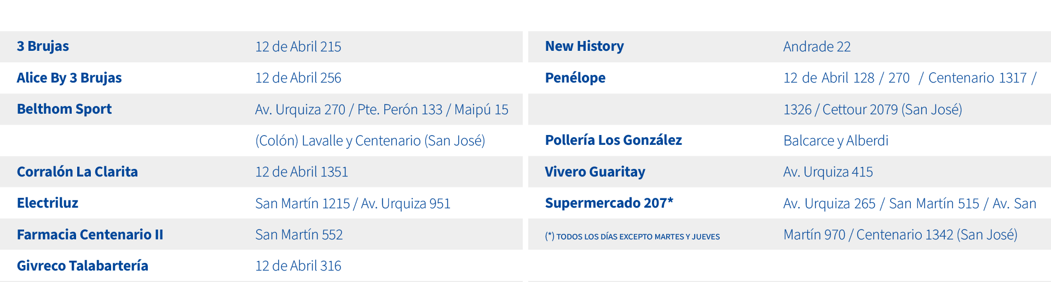Click the Balcarce y Alberdi address
Viewport: 1051px width, 282px height.
click(836, 141)
